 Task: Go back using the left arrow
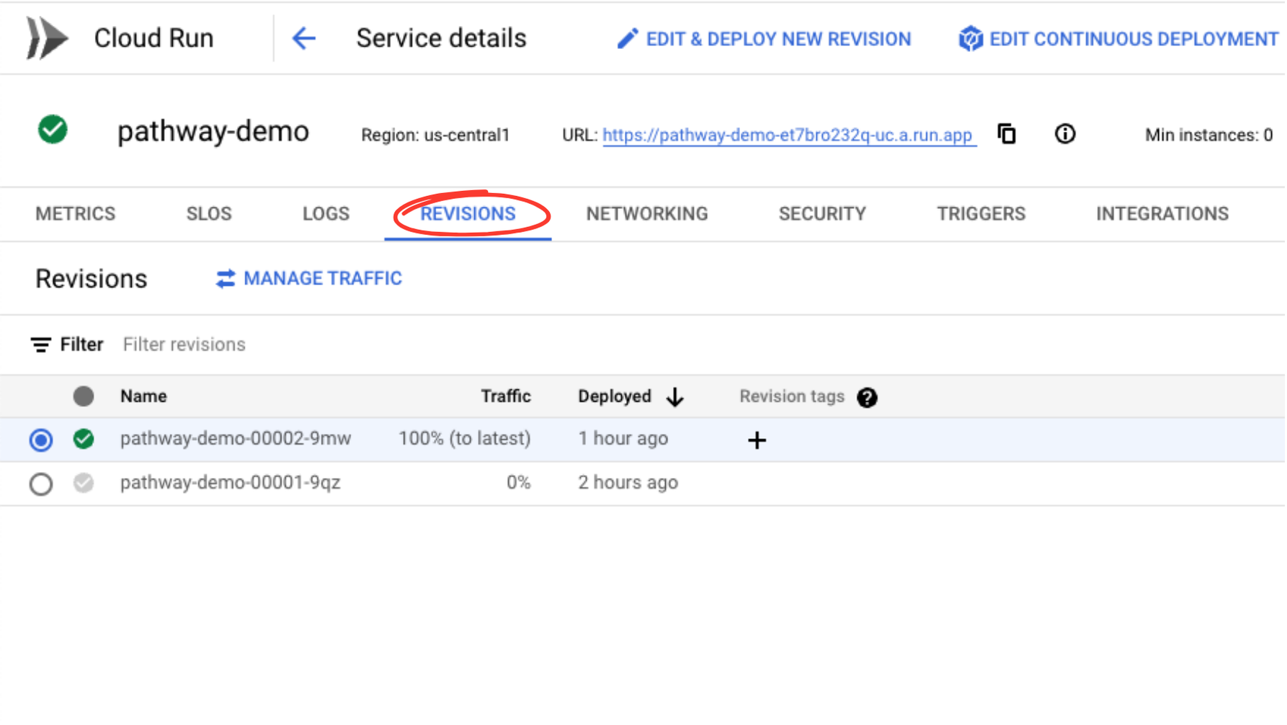[x=303, y=38]
